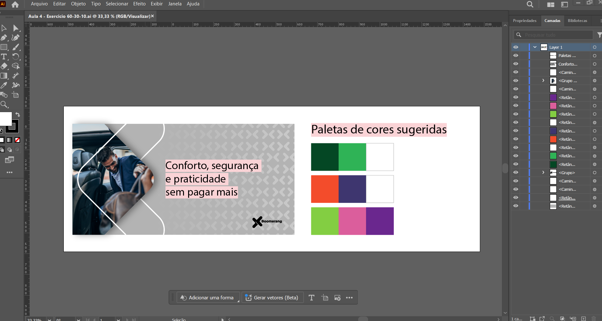Image resolution: width=602 pixels, height=321 pixels.
Task: Choose the Curvature tool
Action: click(x=16, y=38)
